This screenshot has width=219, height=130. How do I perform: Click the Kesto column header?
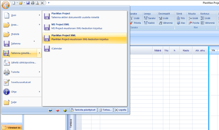(x=186, y=50)
